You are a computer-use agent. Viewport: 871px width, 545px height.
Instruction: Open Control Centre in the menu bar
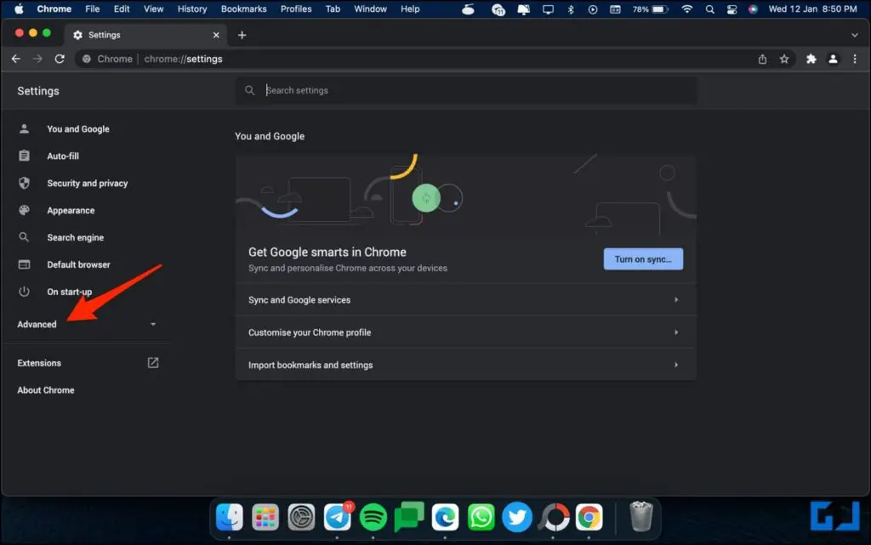point(732,9)
